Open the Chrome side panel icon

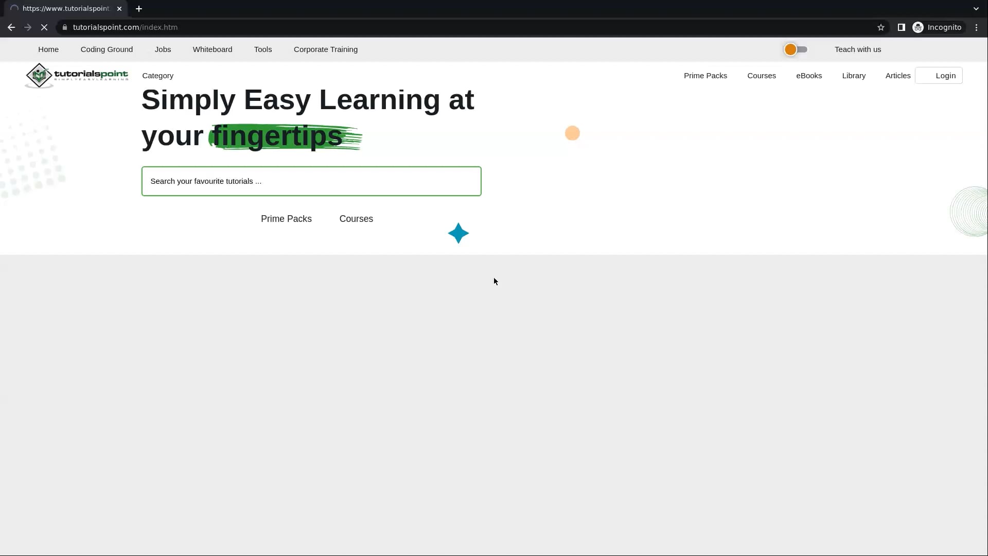tap(901, 27)
